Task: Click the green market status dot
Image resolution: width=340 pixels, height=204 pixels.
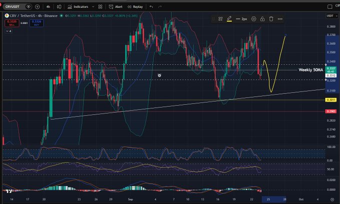Action: click(62, 15)
